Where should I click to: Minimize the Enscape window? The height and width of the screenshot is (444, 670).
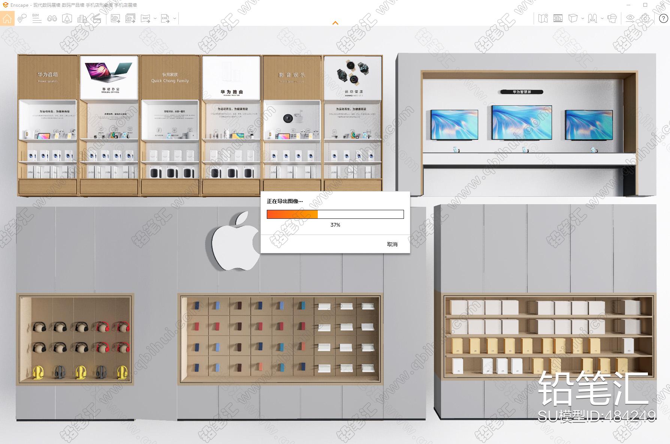click(628, 5)
